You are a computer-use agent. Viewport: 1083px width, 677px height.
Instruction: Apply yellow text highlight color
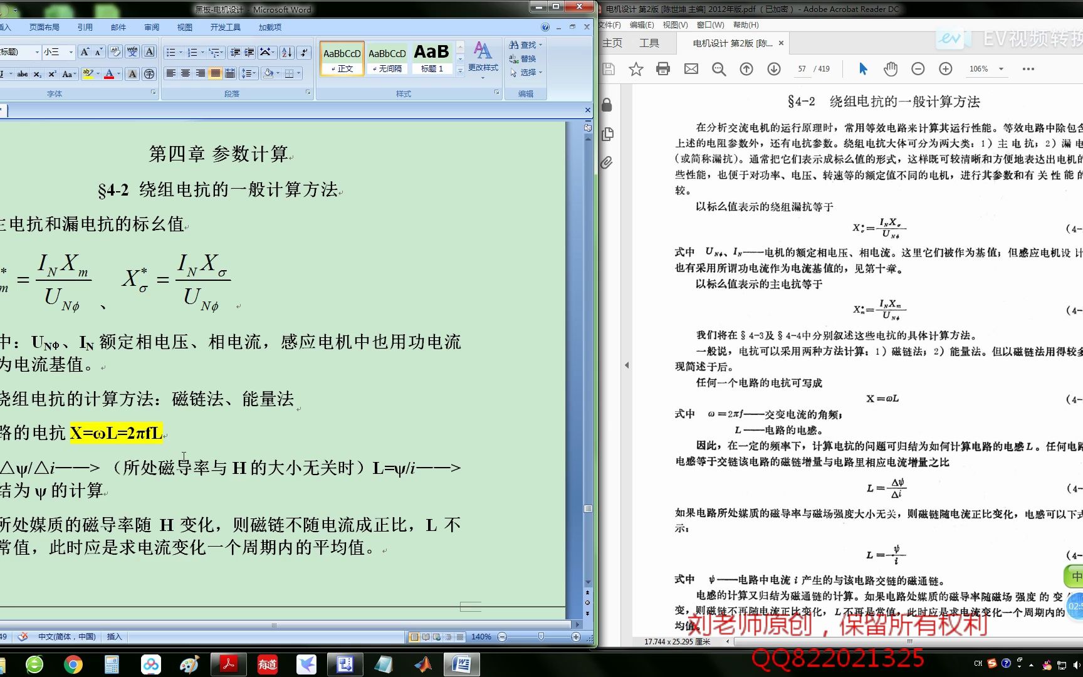click(88, 74)
